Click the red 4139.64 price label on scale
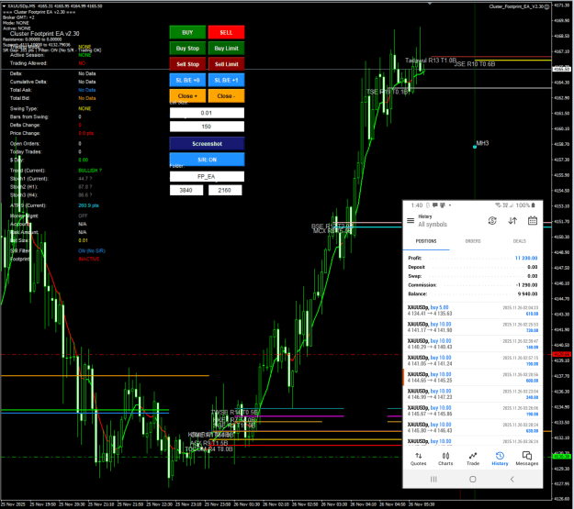Image resolution: width=574 pixels, height=509 pixels. 561,354
